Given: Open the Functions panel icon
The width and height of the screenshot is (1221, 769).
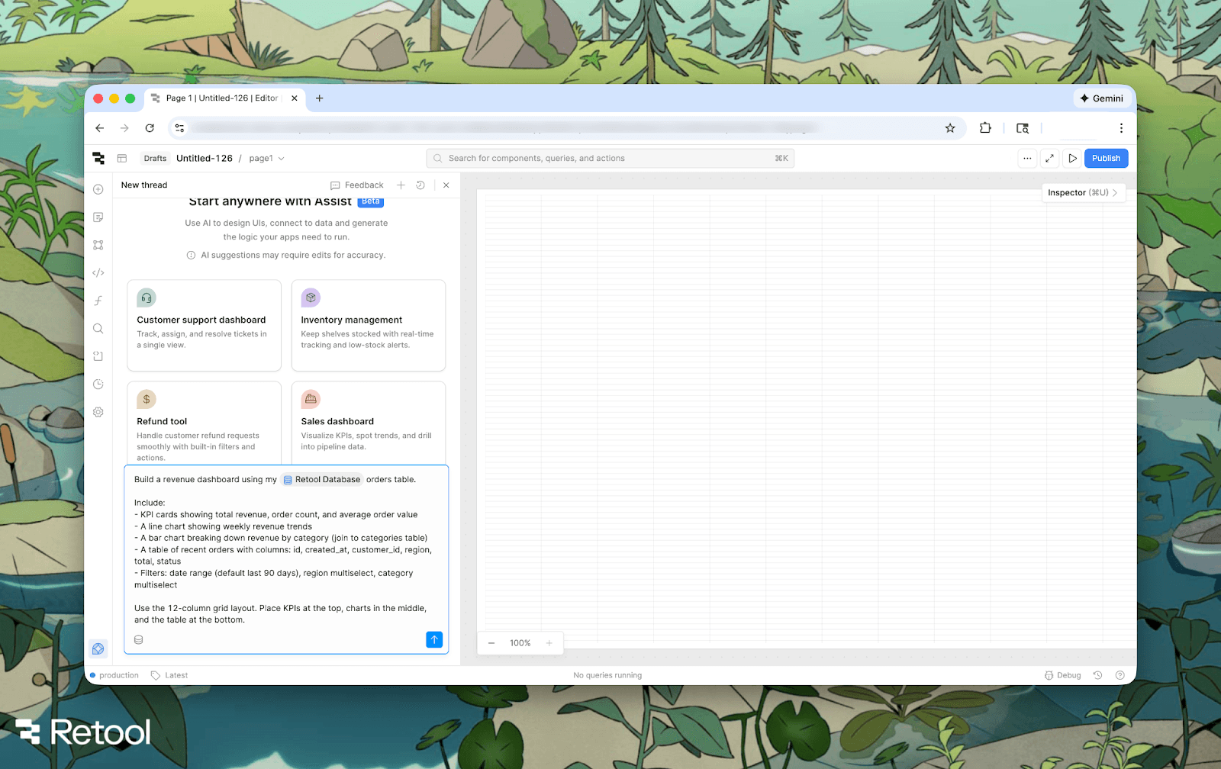Looking at the screenshot, I should pos(98,301).
